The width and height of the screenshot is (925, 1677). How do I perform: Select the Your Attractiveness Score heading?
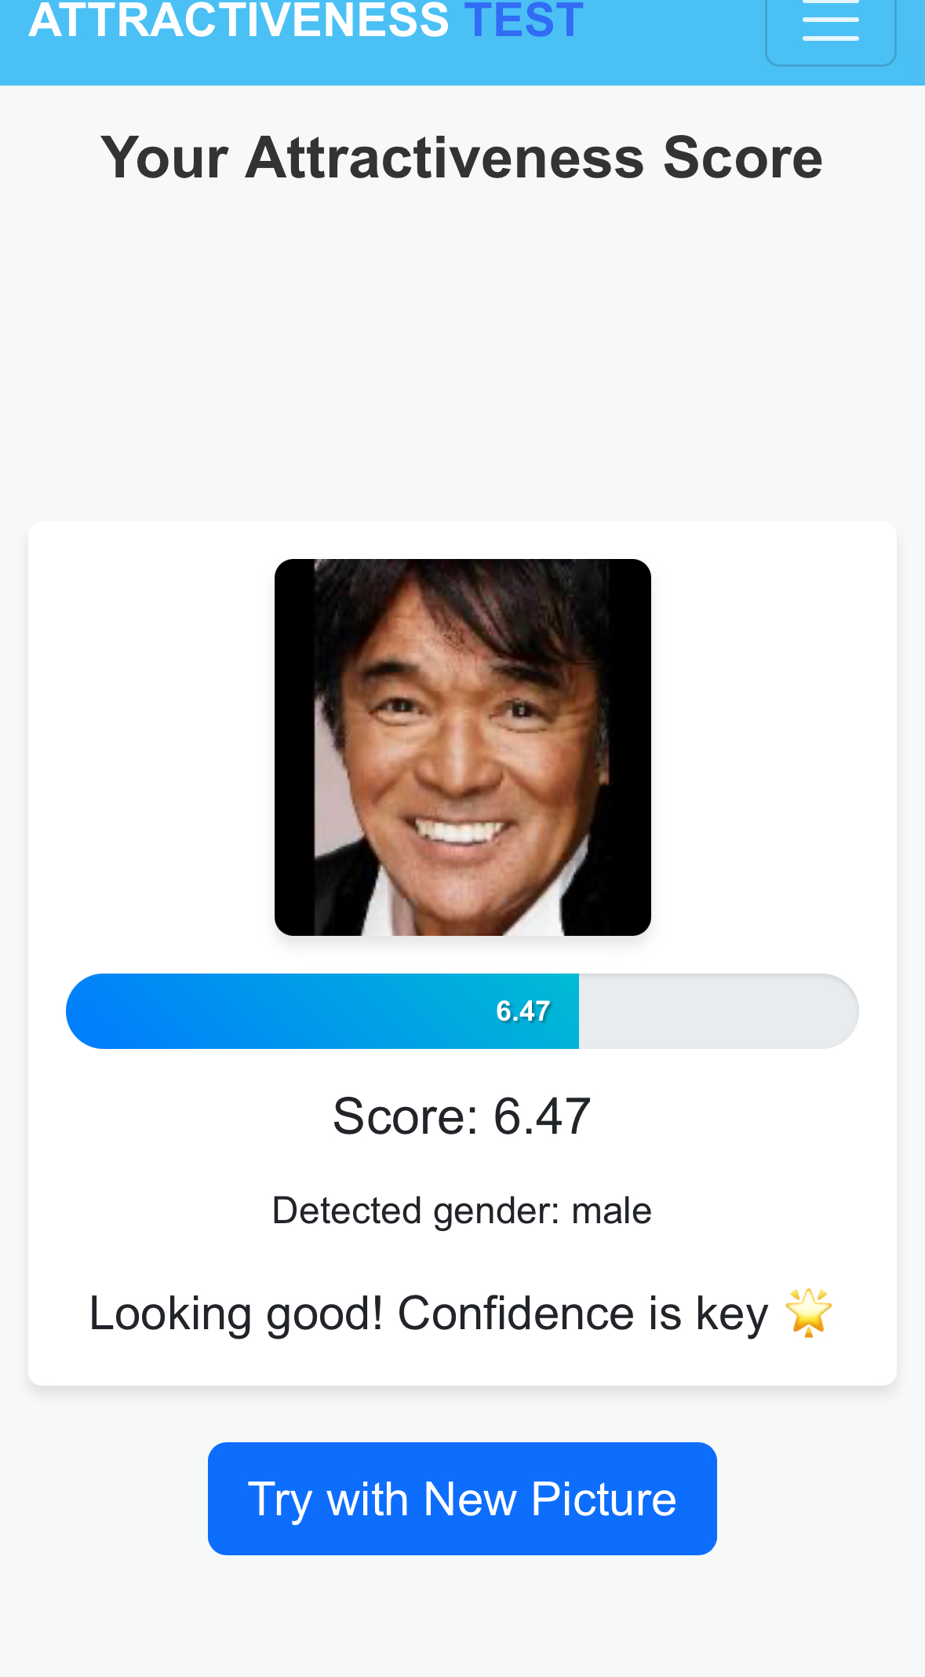462,158
